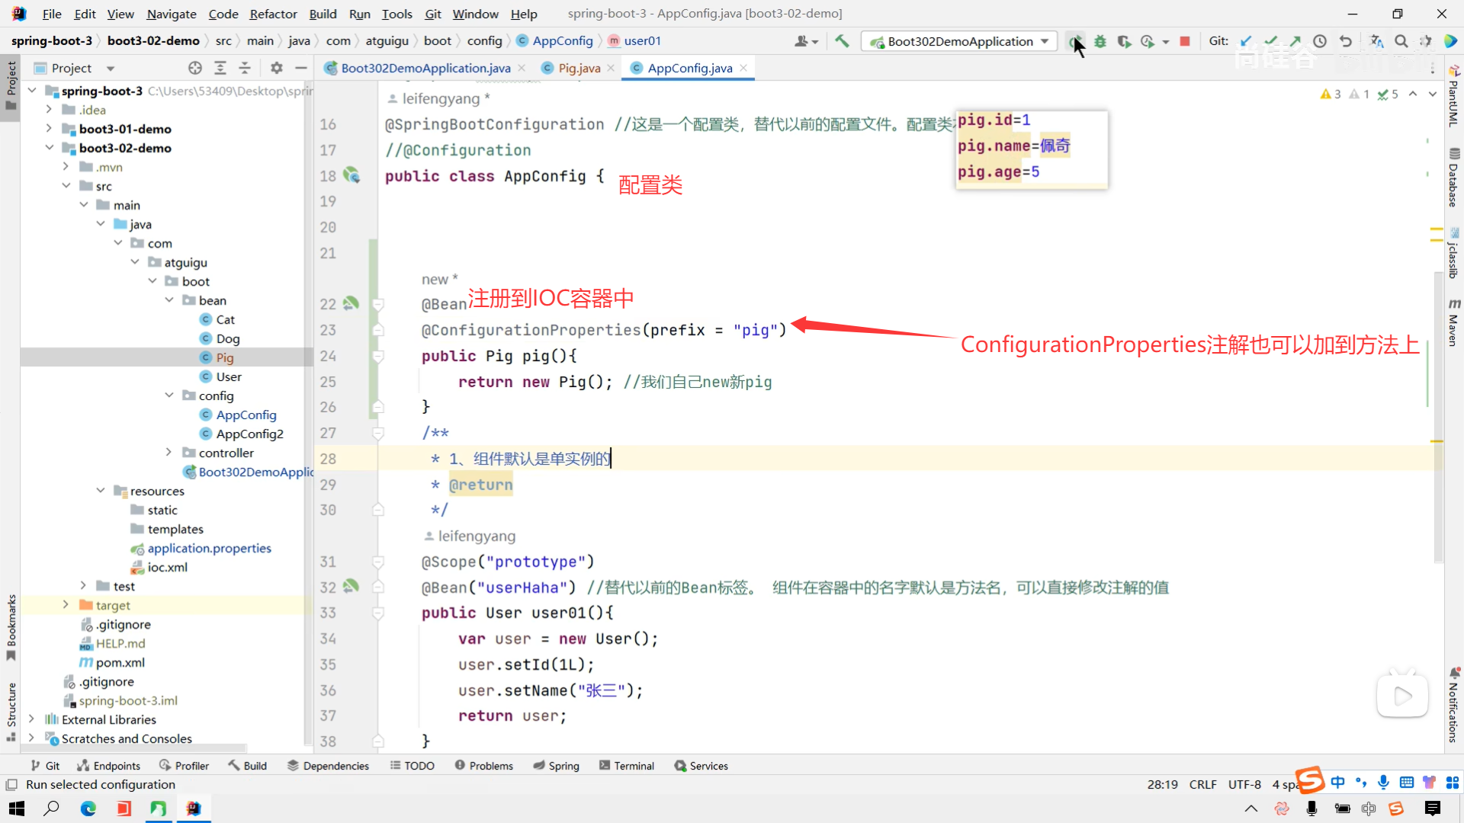
Task: Stop the running application with red square
Action: [1185, 41]
